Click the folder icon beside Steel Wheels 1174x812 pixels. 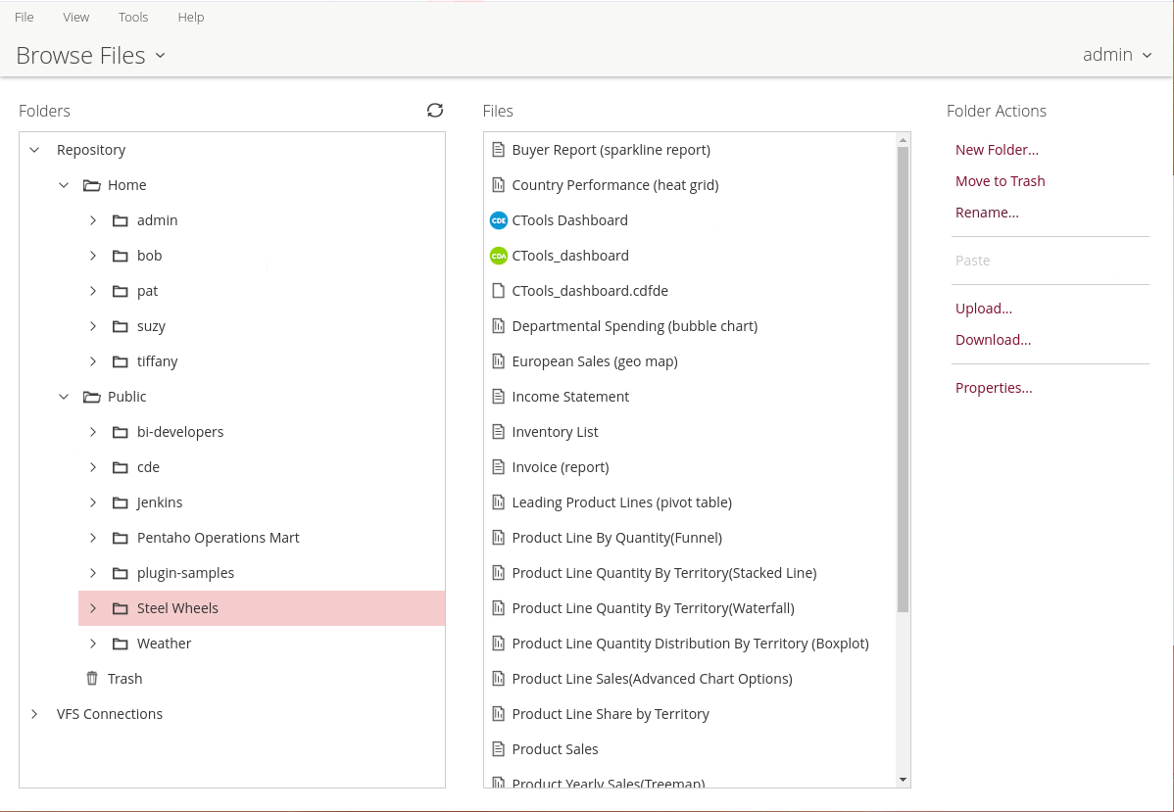(121, 608)
